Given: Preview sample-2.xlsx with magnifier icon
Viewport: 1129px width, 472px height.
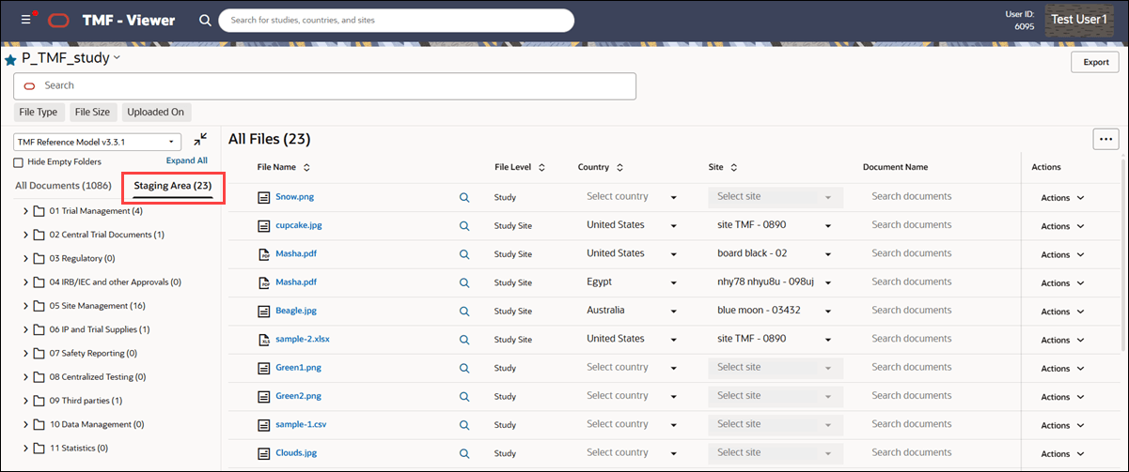Looking at the screenshot, I should (x=464, y=340).
